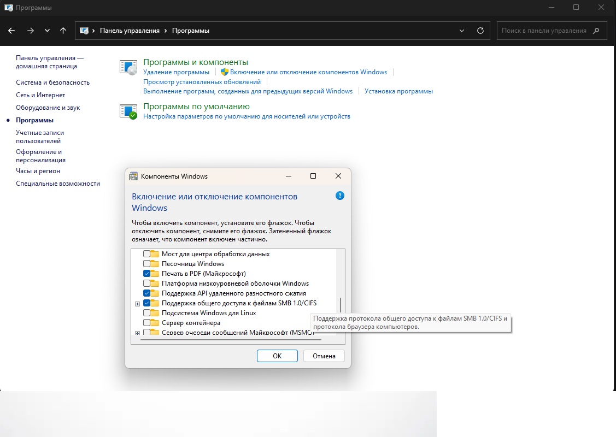
Task: Click the Компоненты Windows title bar icon
Action: click(133, 176)
